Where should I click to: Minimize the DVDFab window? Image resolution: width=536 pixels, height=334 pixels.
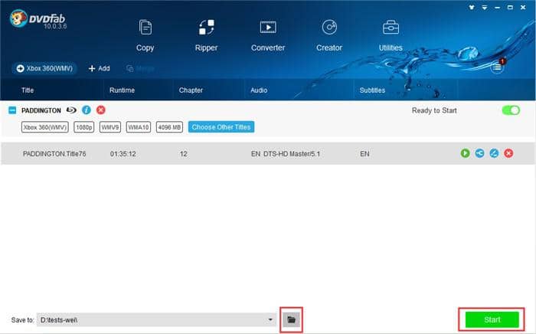pos(498,7)
